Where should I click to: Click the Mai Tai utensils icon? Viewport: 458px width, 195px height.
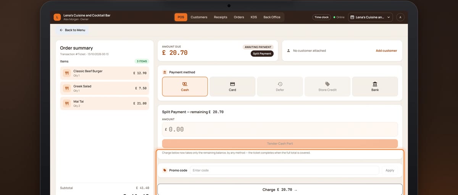[x=67, y=103]
